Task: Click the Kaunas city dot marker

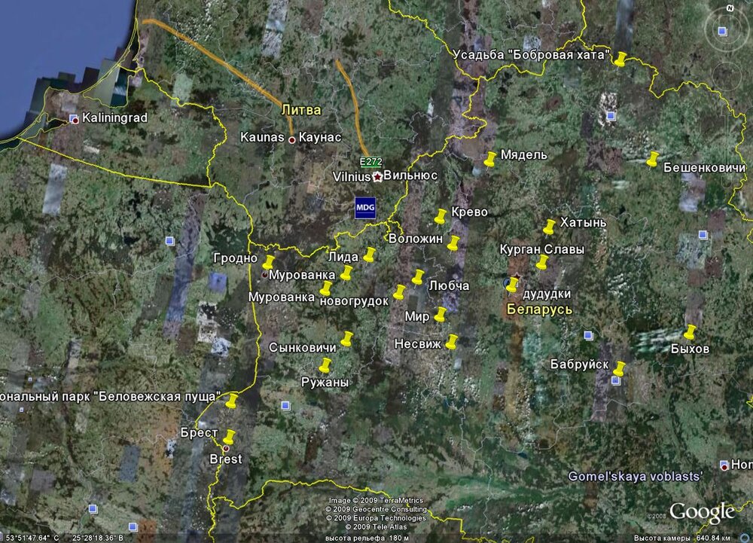Action: [291, 139]
